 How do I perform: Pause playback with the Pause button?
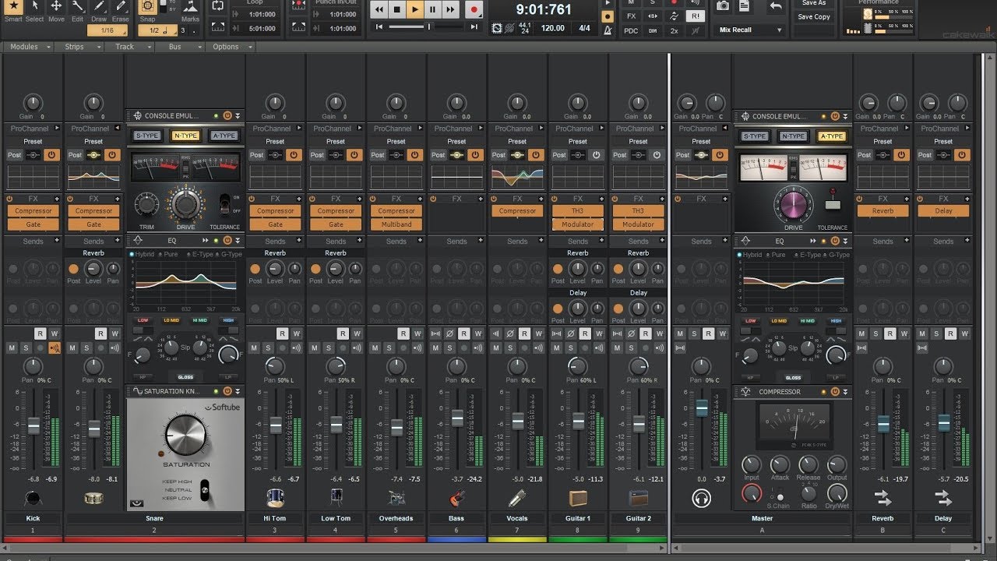tap(433, 9)
